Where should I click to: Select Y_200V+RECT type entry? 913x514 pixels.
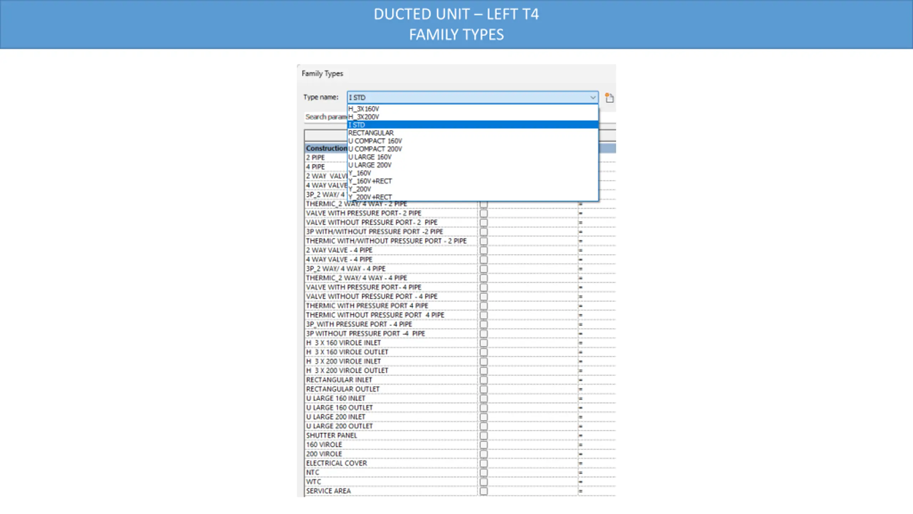pyautogui.click(x=473, y=197)
